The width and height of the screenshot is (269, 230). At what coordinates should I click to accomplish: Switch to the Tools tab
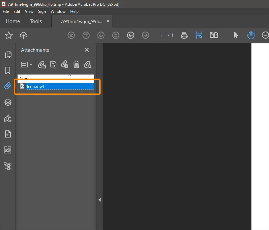pos(36,21)
